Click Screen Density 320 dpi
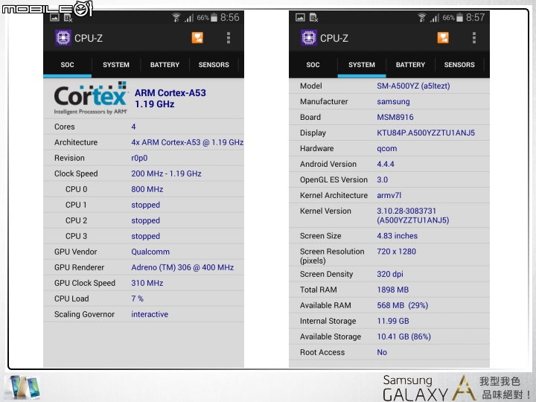This screenshot has height=402, width=536. click(390, 274)
